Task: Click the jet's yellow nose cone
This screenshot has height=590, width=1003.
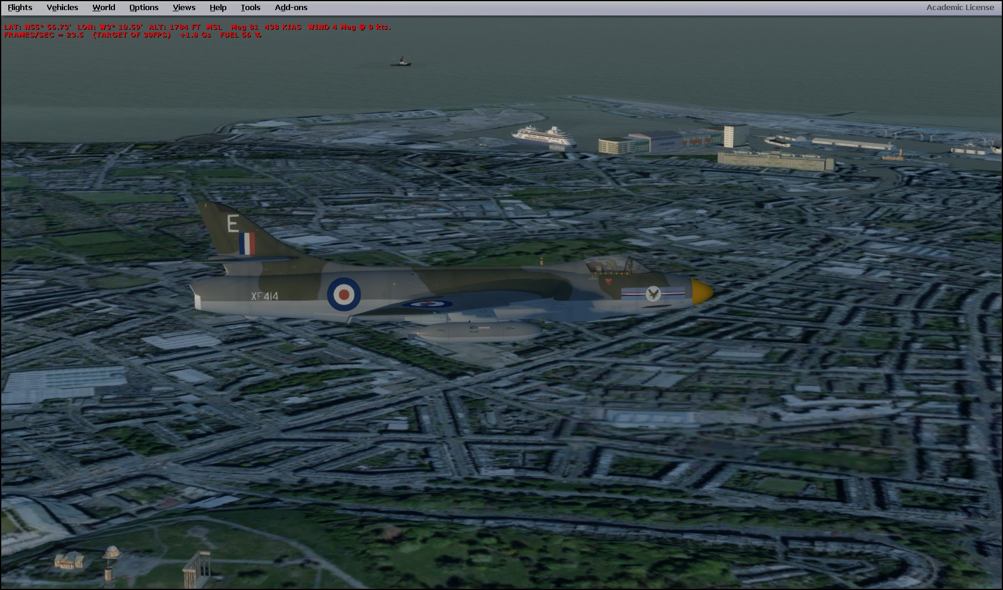Action: 702,291
